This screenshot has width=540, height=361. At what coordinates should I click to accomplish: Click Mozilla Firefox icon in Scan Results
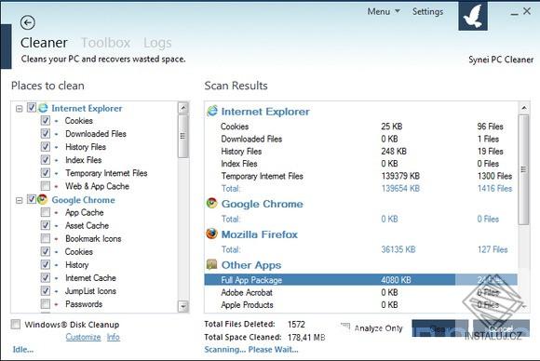pyautogui.click(x=211, y=234)
